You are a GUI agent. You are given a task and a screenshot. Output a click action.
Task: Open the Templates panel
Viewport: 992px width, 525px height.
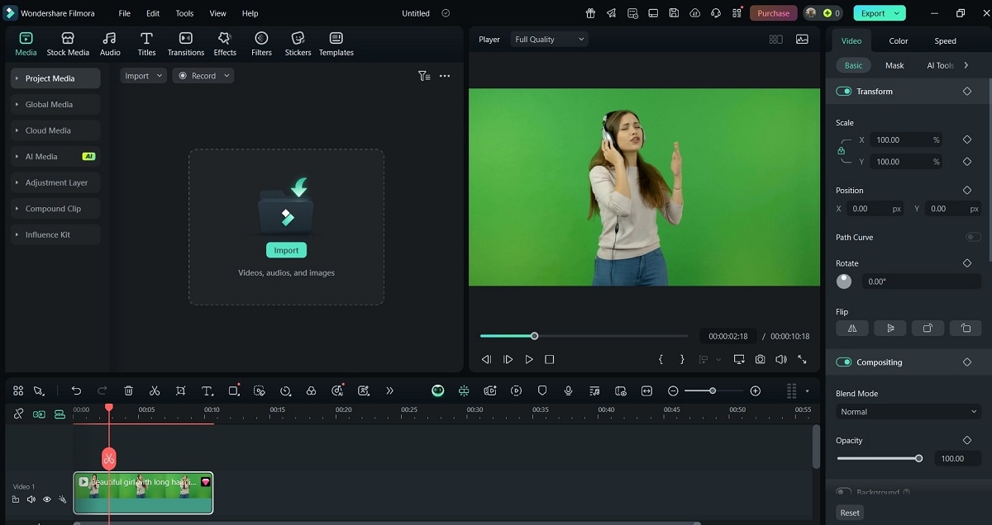336,44
